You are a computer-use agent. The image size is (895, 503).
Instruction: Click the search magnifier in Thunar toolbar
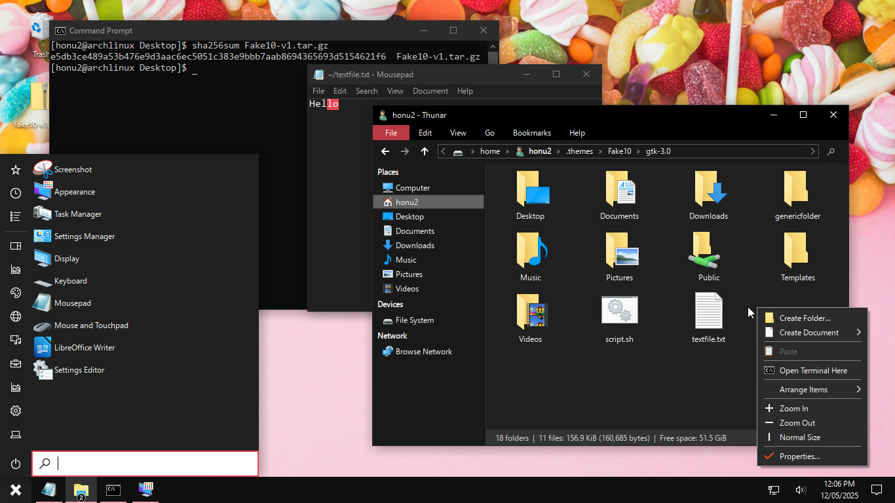point(831,151)
